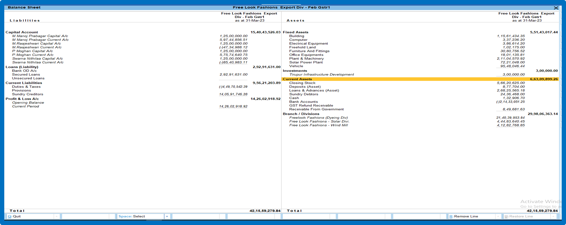The image size is (566, 225).
Task: Expand arrow next to R: Remove Line
Action: (x=498, y=216)
